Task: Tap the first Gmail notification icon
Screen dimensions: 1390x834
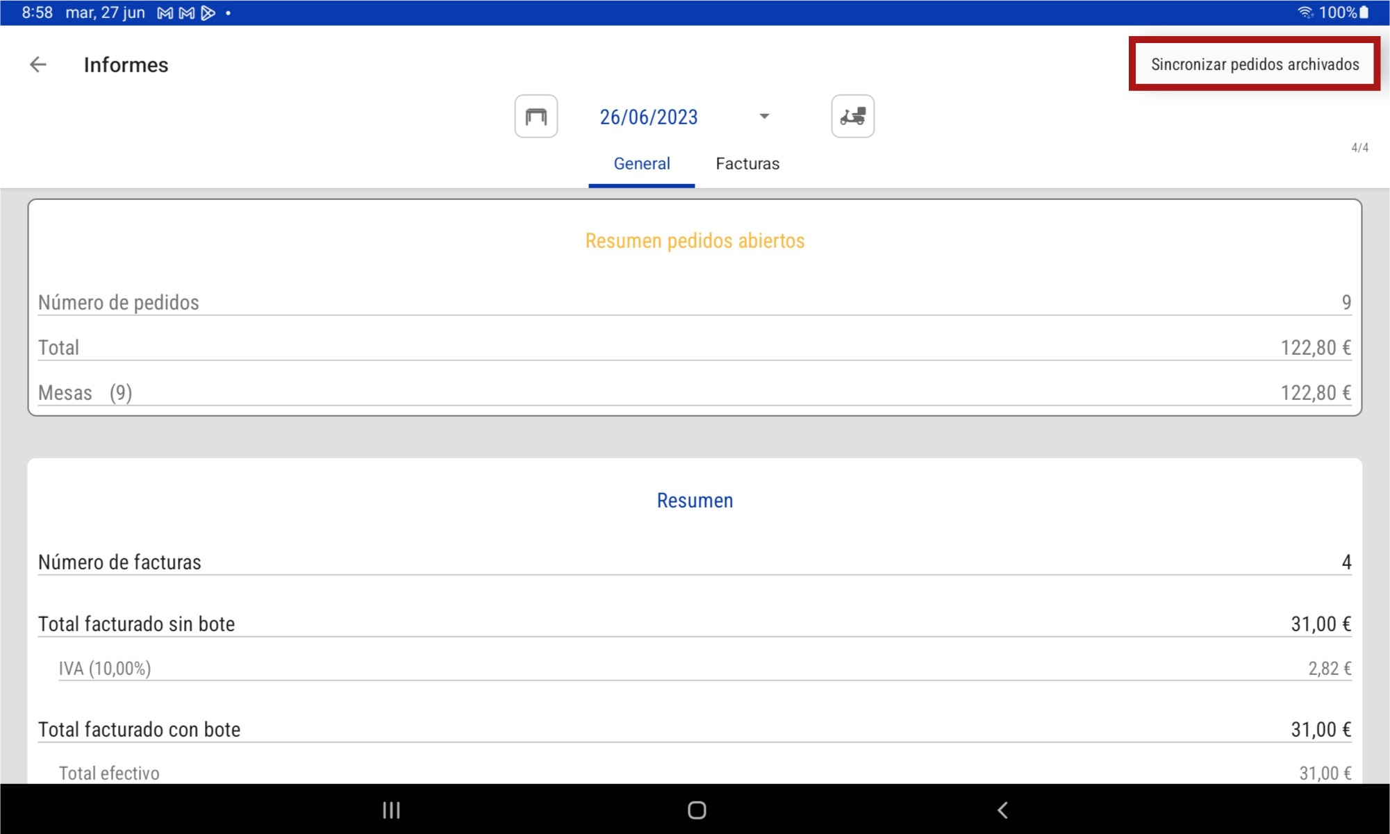Action: click(x=165, y=13)
